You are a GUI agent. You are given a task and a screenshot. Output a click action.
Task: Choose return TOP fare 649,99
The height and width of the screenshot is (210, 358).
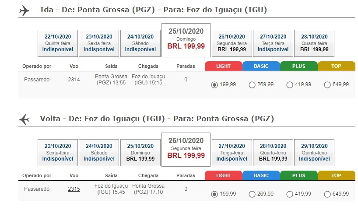tap(327, 194)
